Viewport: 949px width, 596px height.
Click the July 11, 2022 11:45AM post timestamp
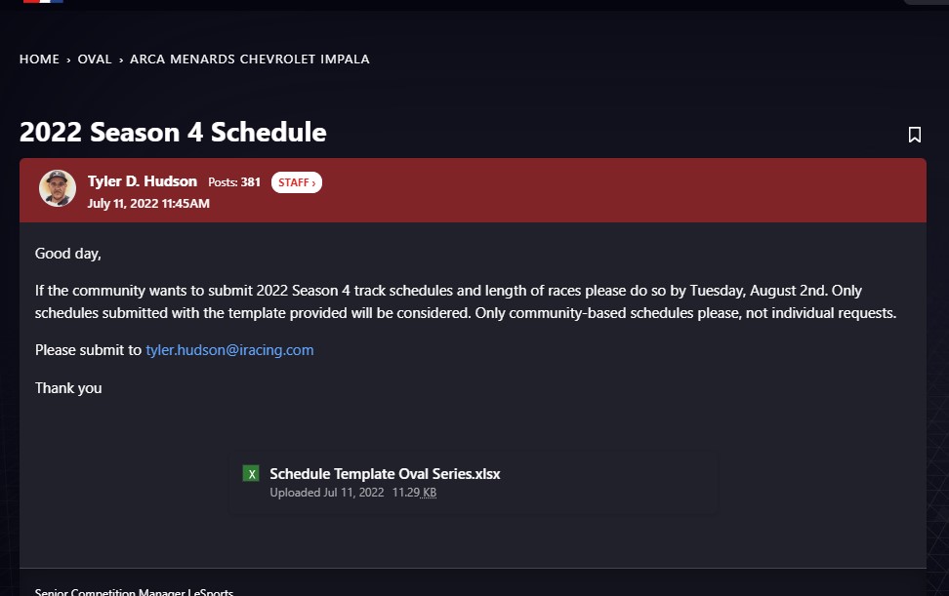148,204
